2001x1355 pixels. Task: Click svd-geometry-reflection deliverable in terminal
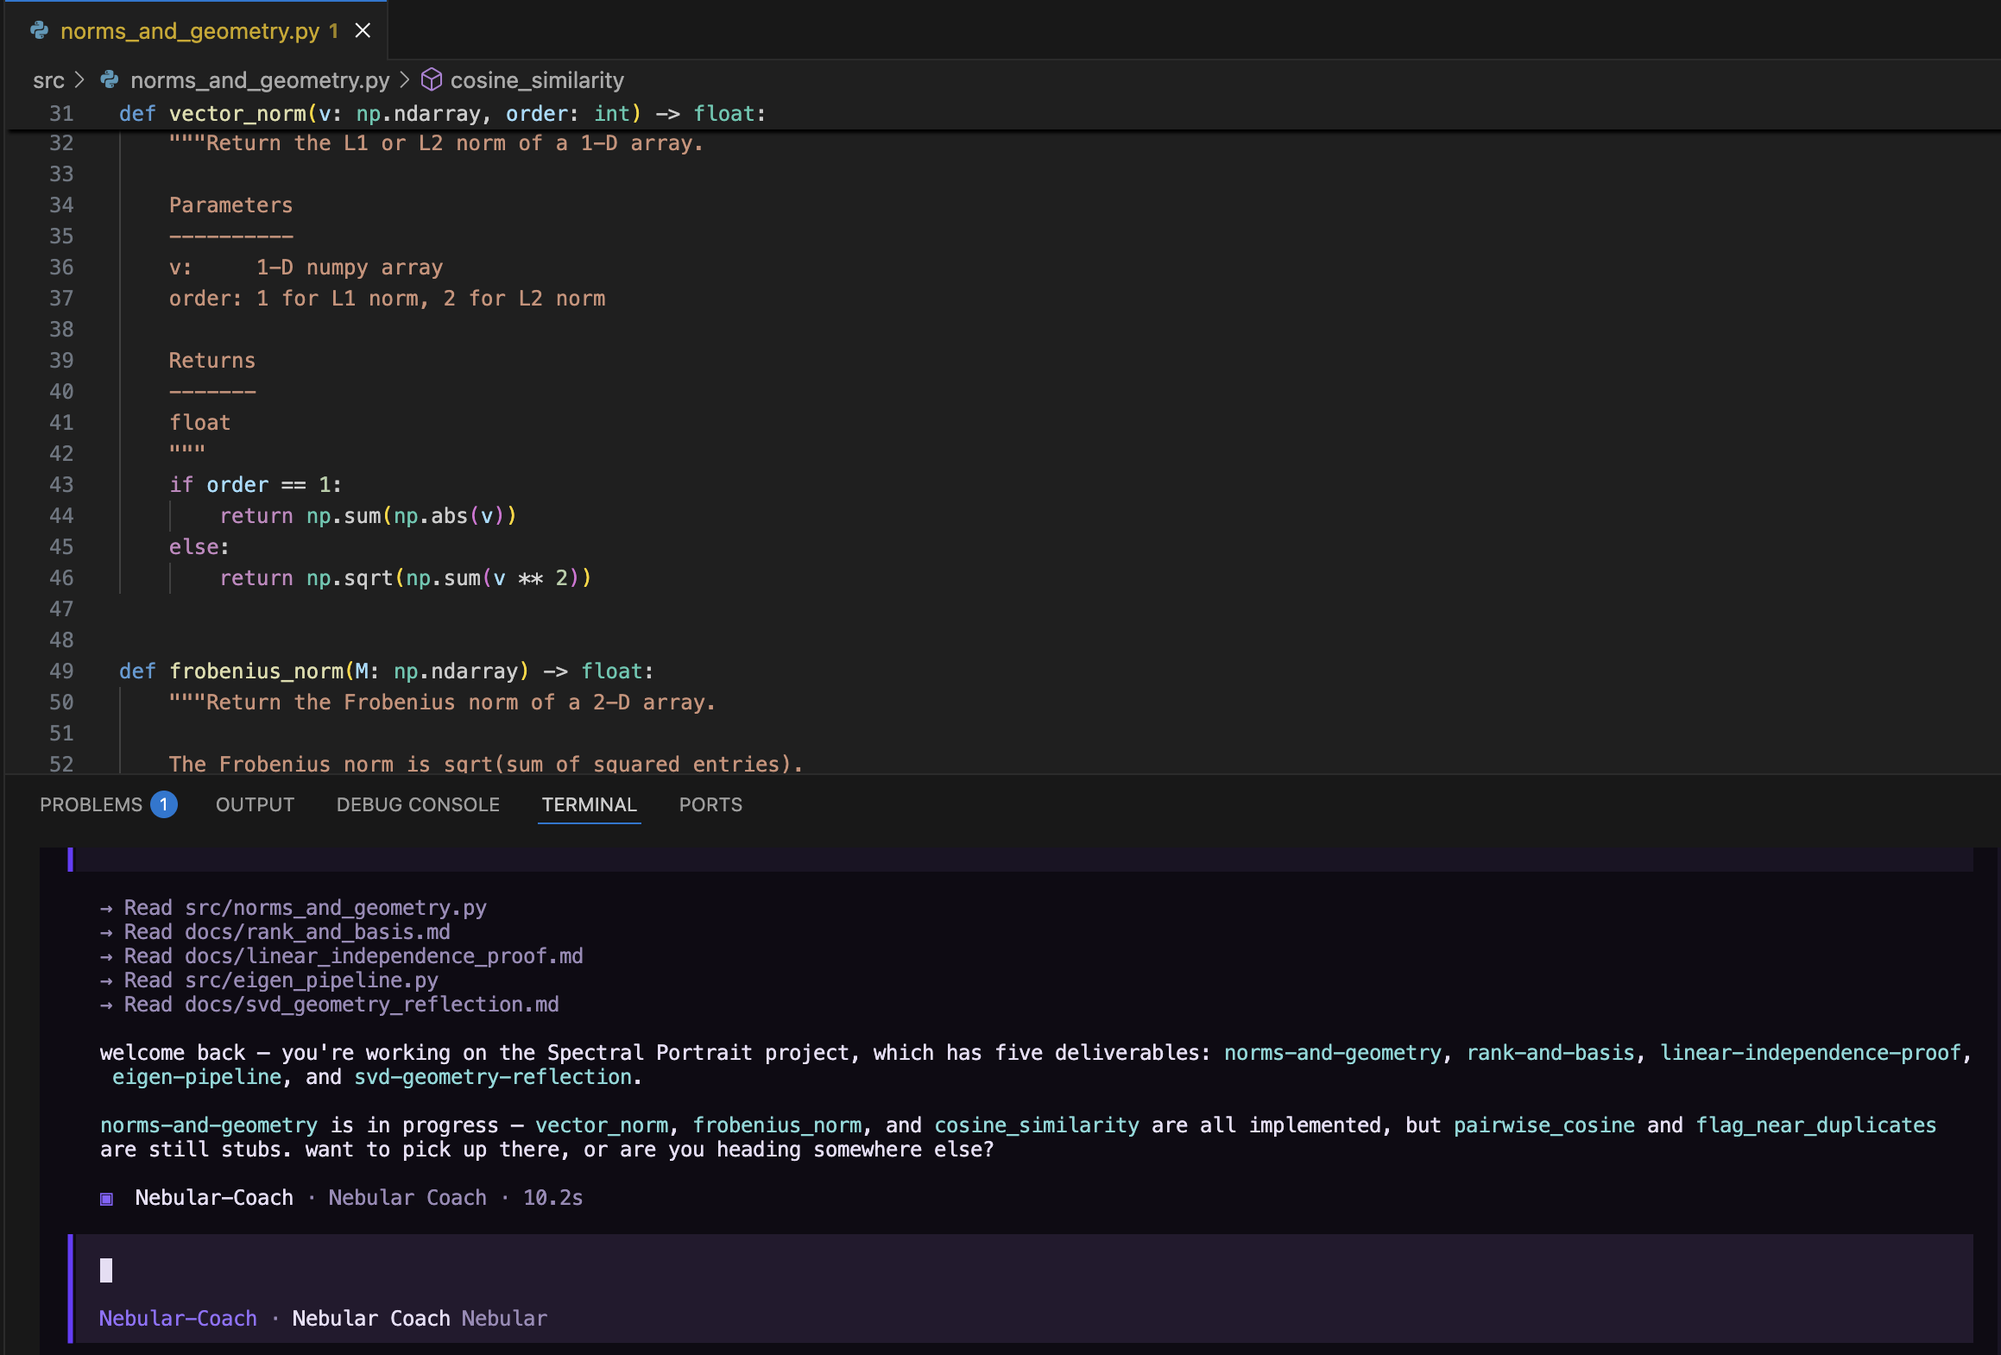pyautogui.click(x=494, y=1077)
